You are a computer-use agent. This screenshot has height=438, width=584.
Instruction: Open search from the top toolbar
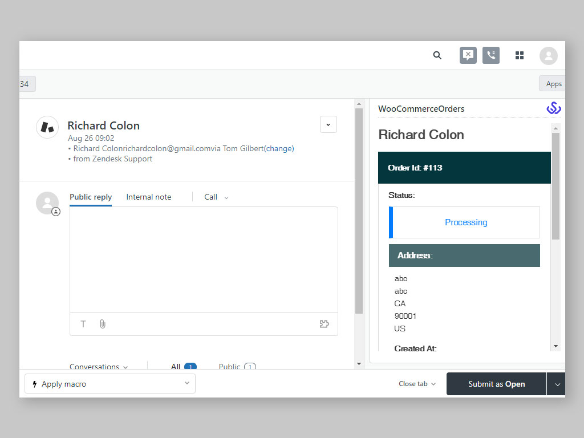tap(437, 55)
